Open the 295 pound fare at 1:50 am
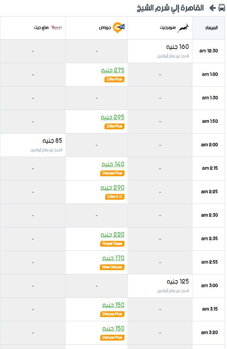This screenshot has height=349, width=227. (113, 117)
